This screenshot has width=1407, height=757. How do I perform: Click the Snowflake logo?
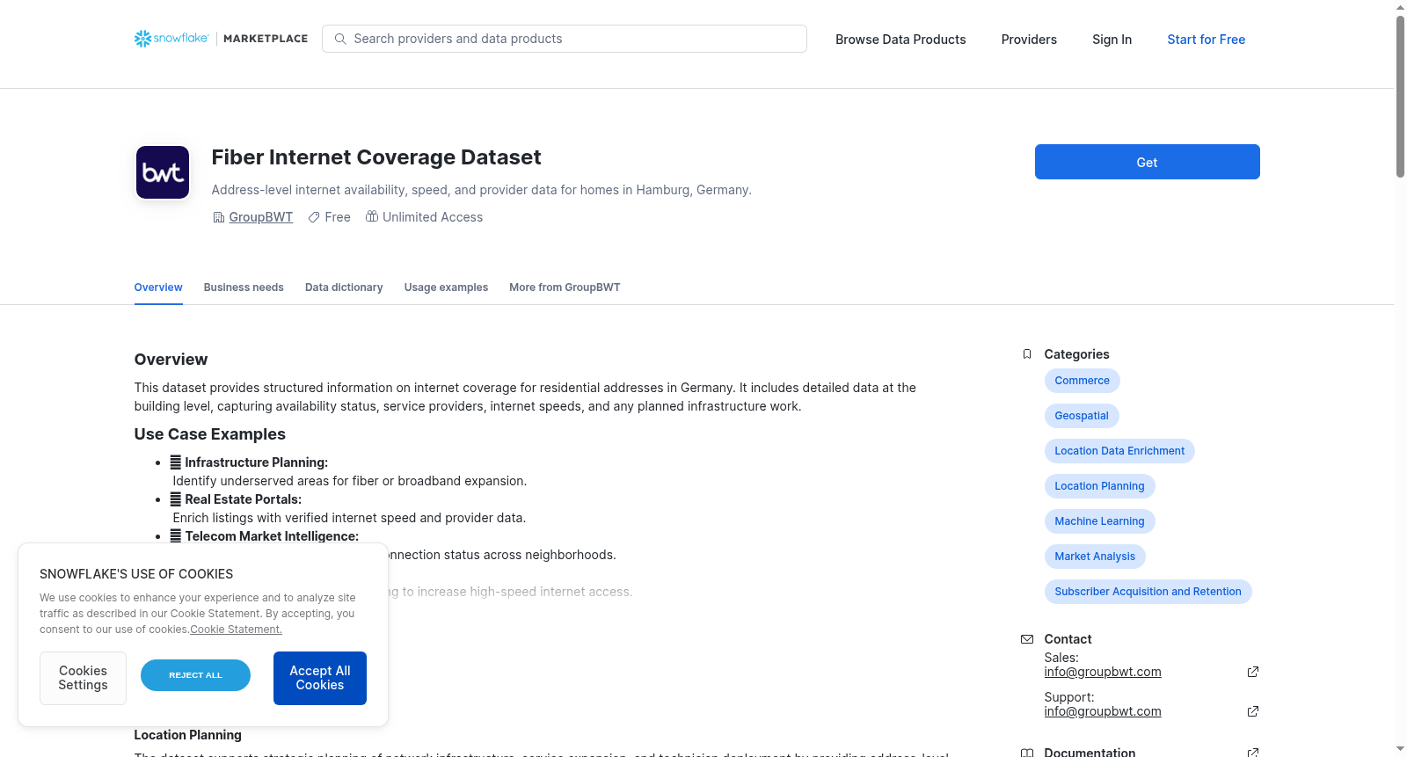coord(171,39)
